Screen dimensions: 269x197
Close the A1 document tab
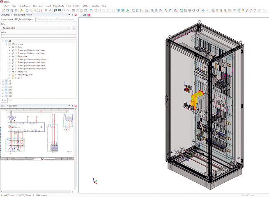(89, 15)
